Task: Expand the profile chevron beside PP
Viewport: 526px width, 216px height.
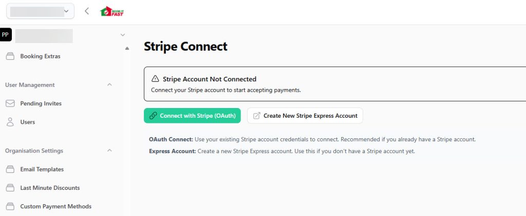Action: pos(122,35)
